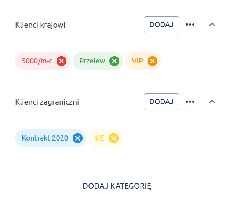The image size is (233, 200).
Task: Click DODAJ KATEGORIĘ to add category
Action: click(x=117, y=186)
